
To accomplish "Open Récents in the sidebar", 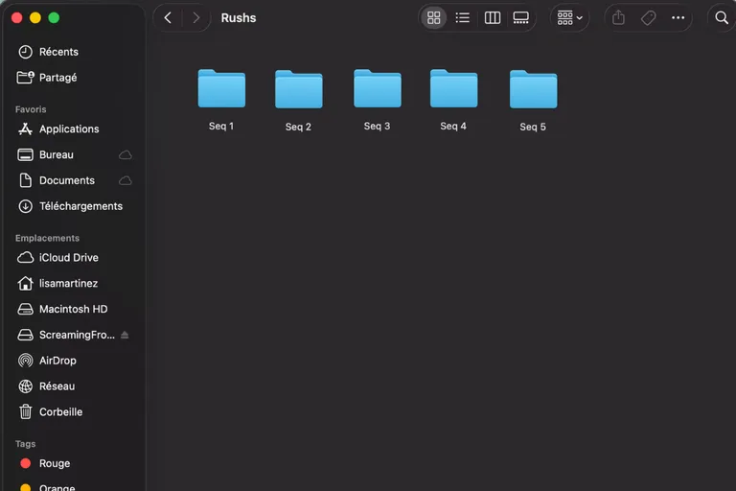I will 74,52.
